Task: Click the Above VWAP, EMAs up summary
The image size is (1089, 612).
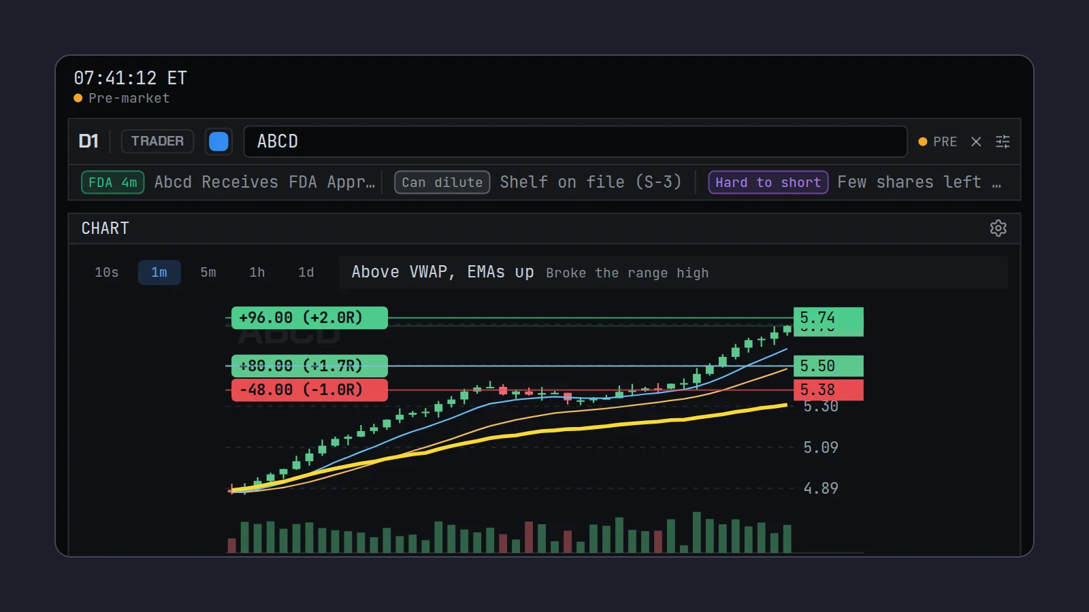Action: 442,272
